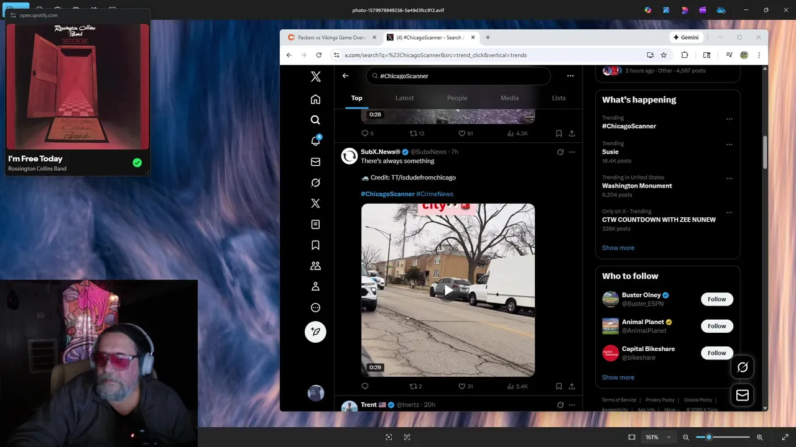
Task: Toggle Photos fit-to-window icon
Action: point(632,437)
